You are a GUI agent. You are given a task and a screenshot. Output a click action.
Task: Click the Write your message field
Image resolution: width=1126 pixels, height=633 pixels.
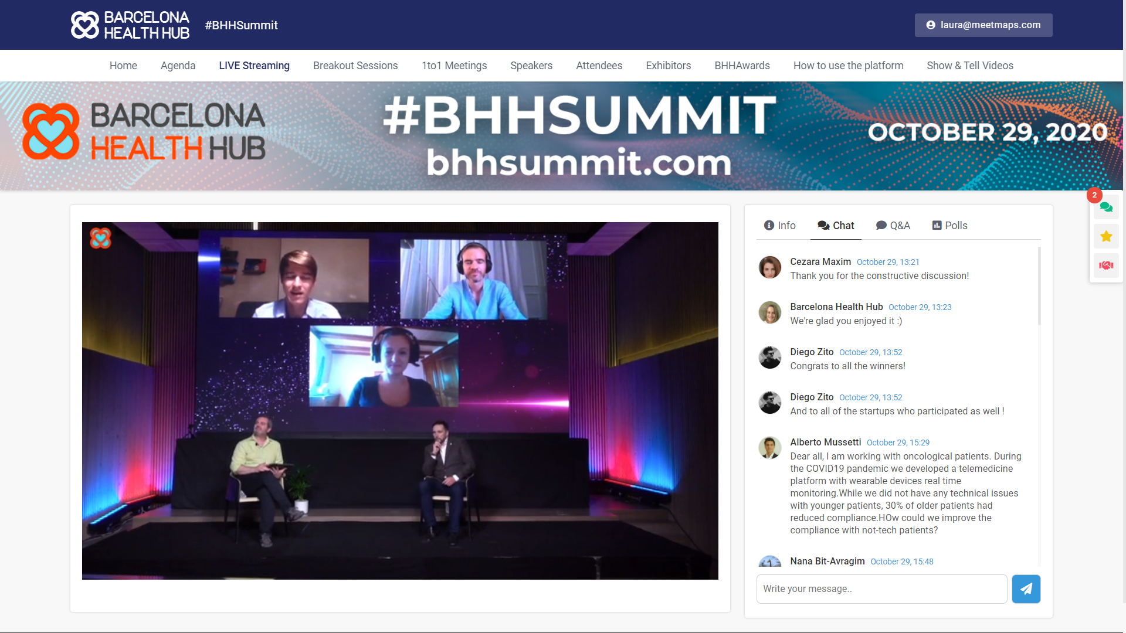pos(881,589)
